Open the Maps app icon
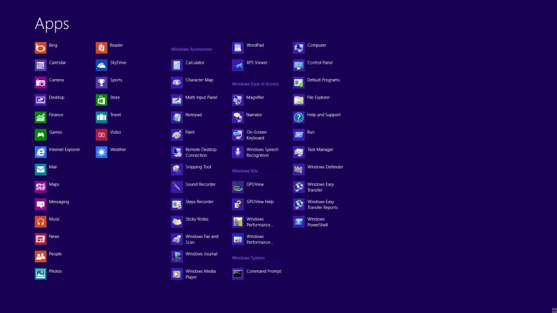 40,187
